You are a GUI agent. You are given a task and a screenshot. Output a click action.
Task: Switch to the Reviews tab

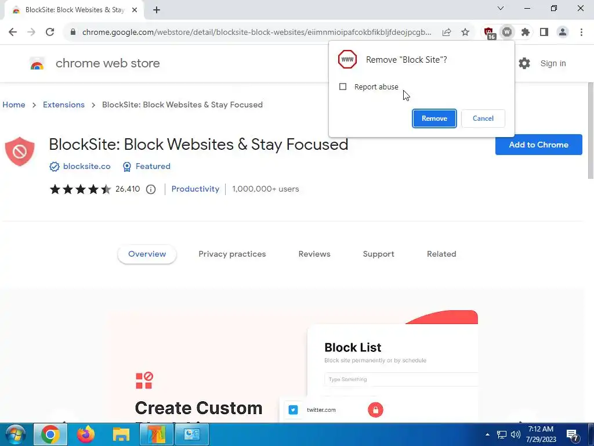[314, 254]
